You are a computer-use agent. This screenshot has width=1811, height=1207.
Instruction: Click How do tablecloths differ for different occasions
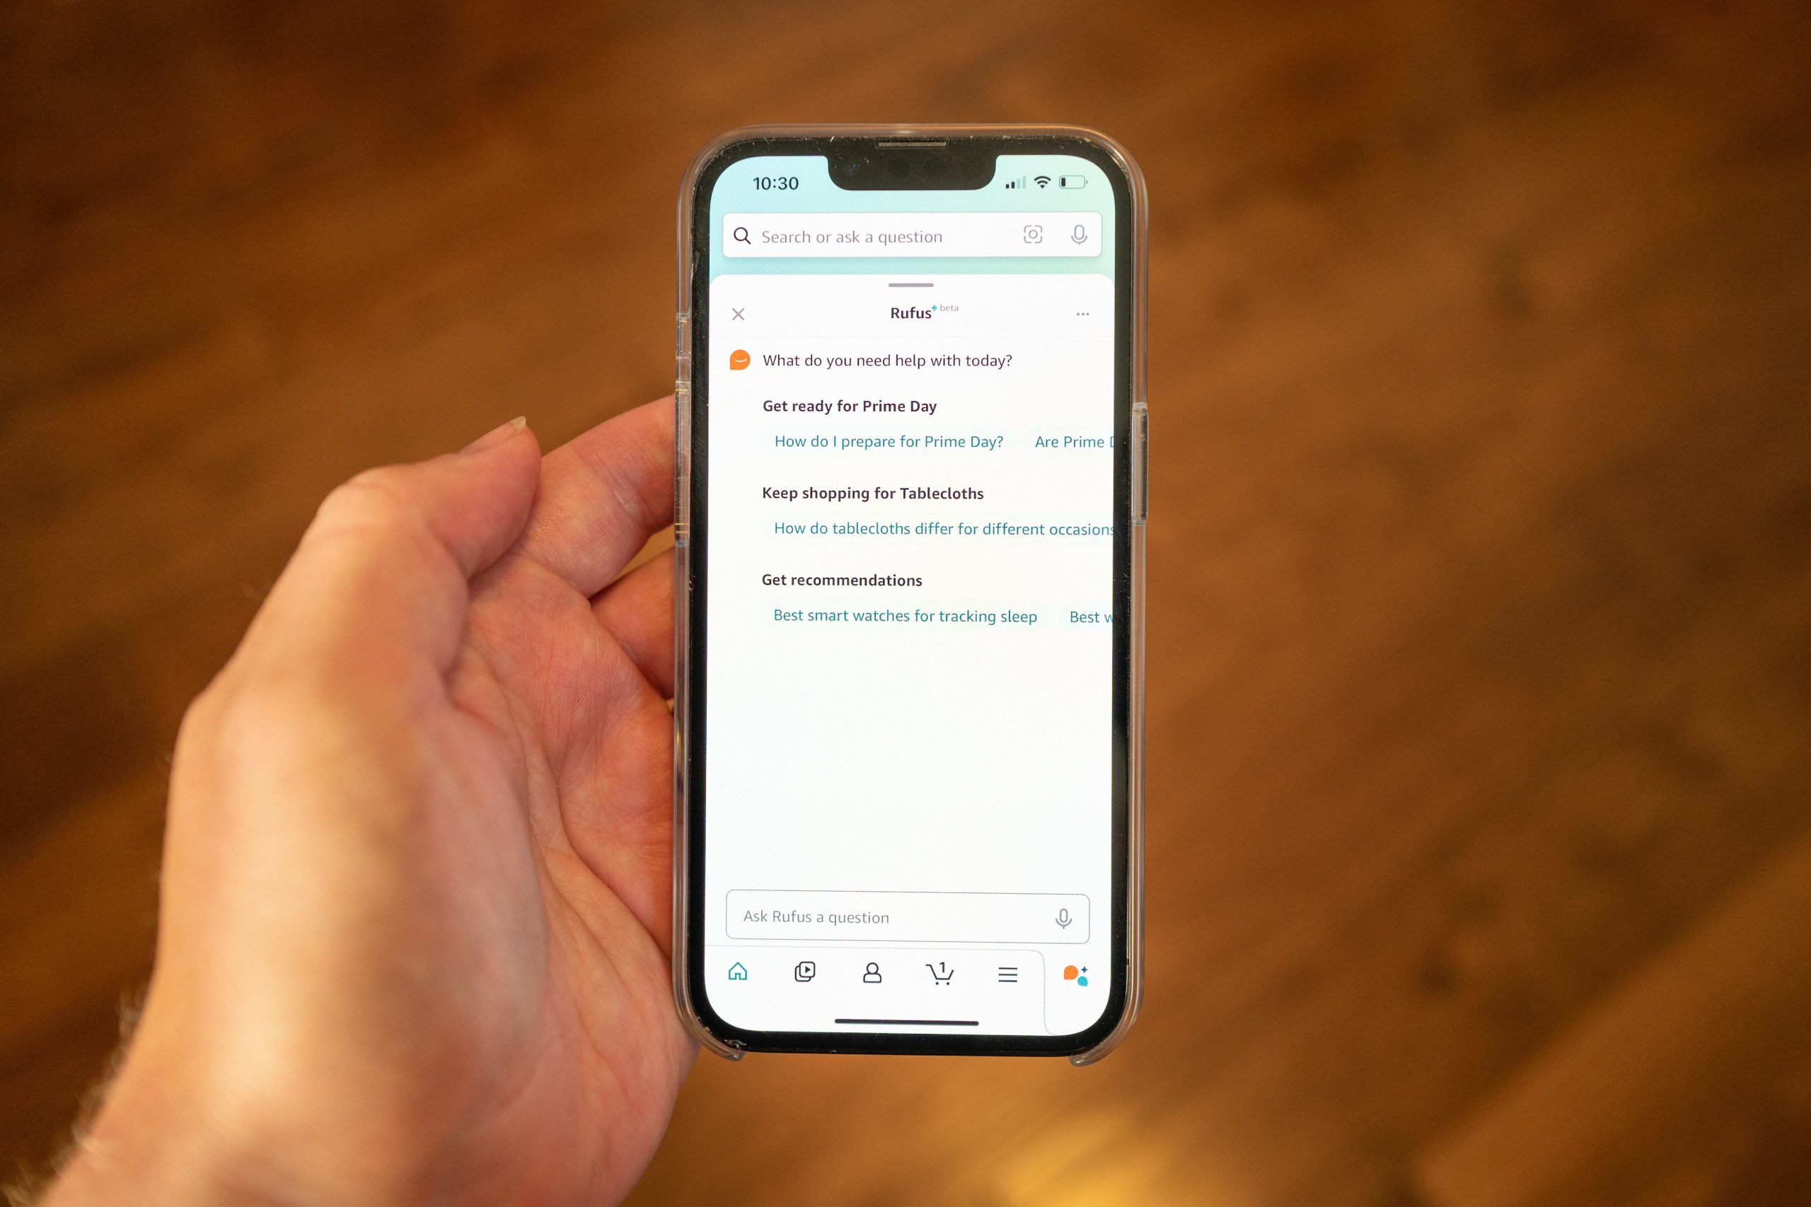(943, 528)
